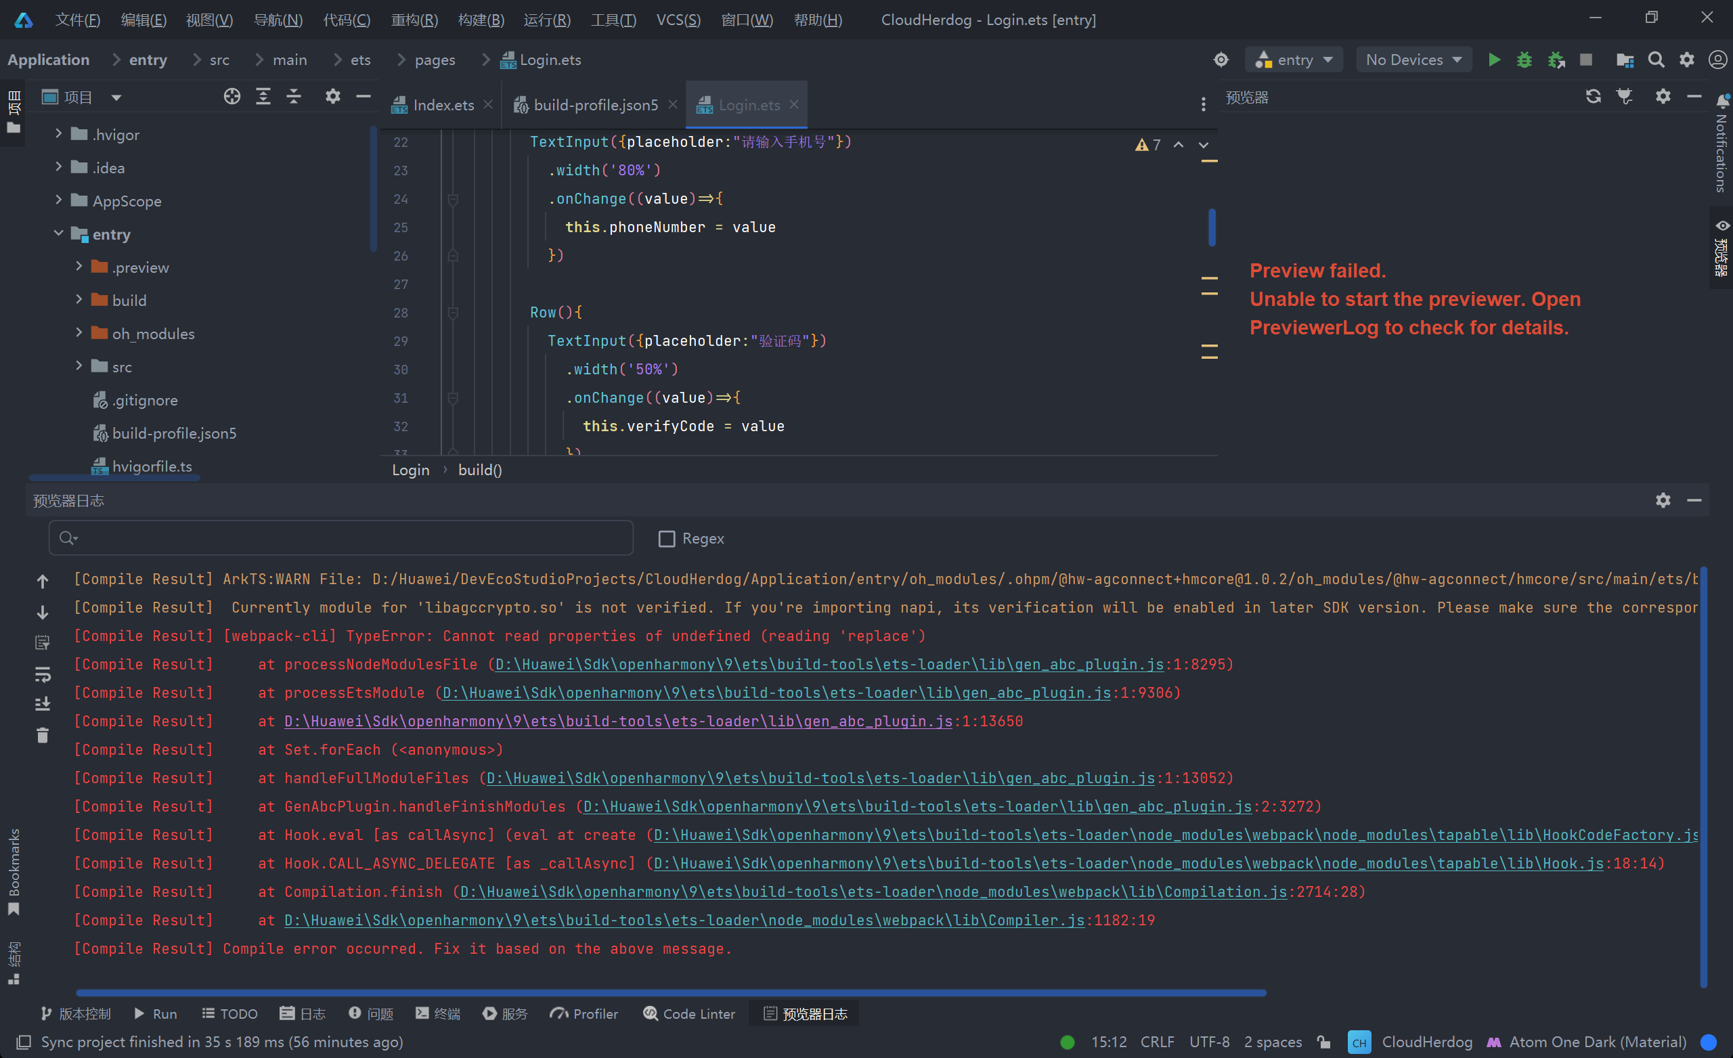
Task: Focus the previewer log search field
Action: tap(341, 538)
